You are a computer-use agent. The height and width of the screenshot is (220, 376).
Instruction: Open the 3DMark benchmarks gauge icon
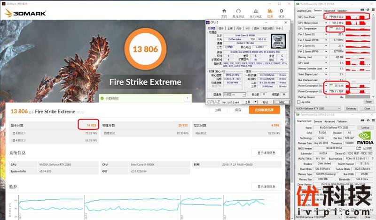(238, 11)
